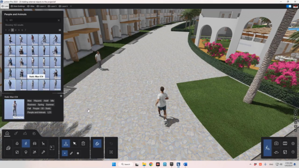Click the Idle tag

(x=52, y=101)
